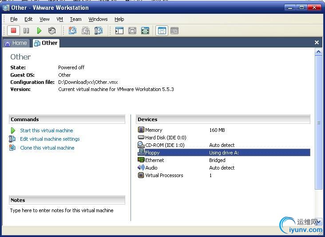The height and width of the screenshot is (237, 325).
Task: Select the Ethernet device label
Action: [x=155, y=160]
